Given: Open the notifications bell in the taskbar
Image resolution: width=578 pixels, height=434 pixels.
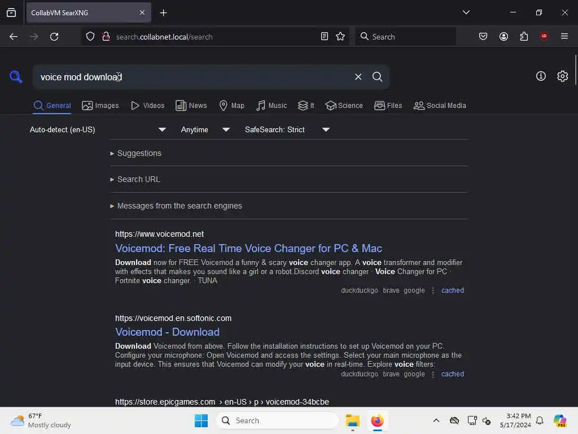Looking at the screenshot, I should tap(539, 420).
